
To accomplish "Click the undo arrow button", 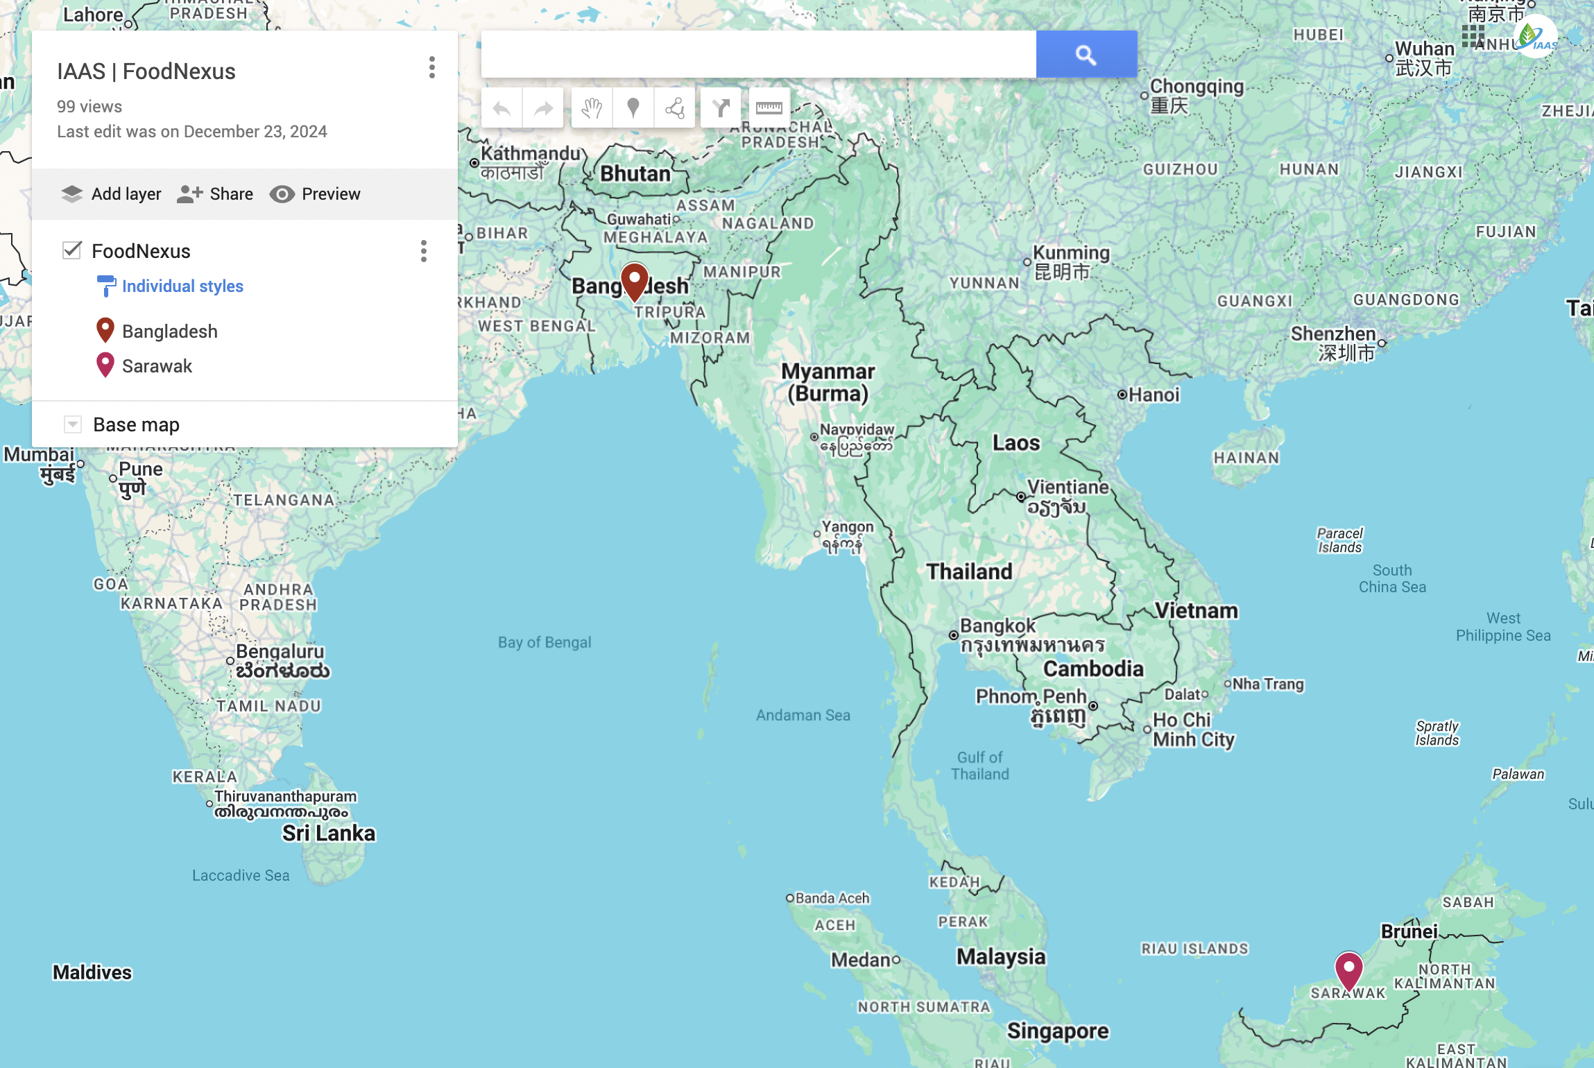I will (502, 108).
